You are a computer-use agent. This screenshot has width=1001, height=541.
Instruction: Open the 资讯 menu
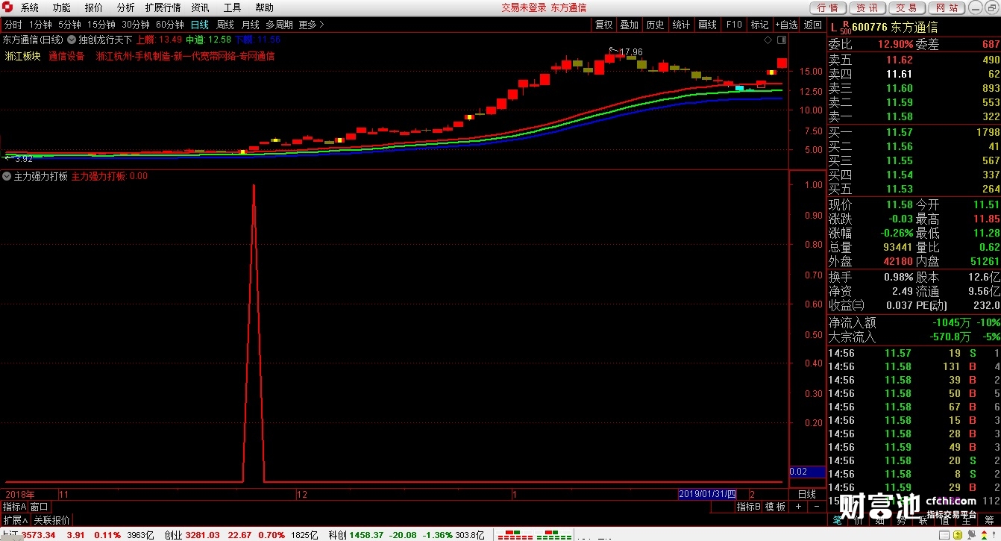[201, 7]
